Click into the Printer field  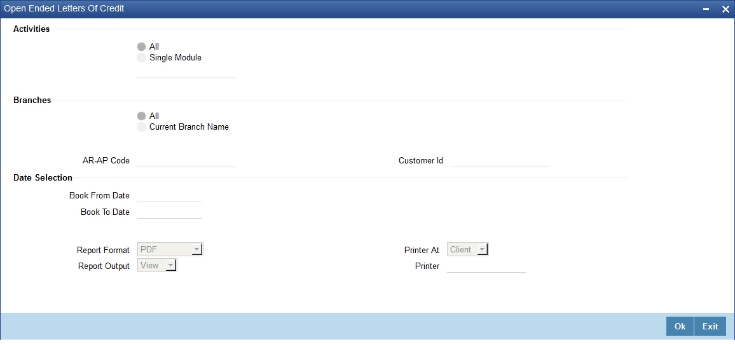tap(486, 266)
